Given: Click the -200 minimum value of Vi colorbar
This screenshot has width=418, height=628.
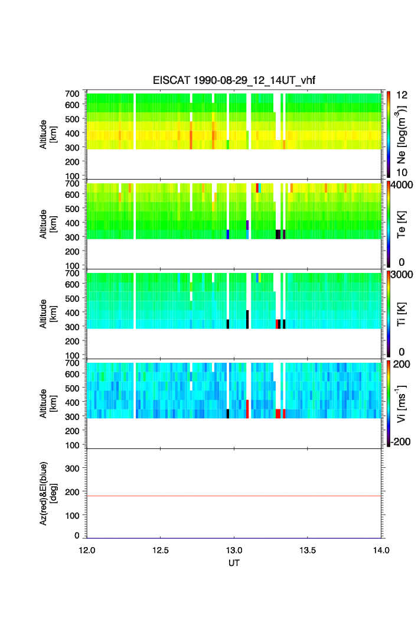Looking at the screenshot, I should coord(401,442).
